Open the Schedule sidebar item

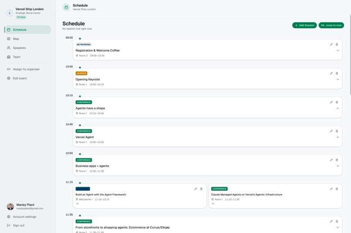tap(27, 30)
